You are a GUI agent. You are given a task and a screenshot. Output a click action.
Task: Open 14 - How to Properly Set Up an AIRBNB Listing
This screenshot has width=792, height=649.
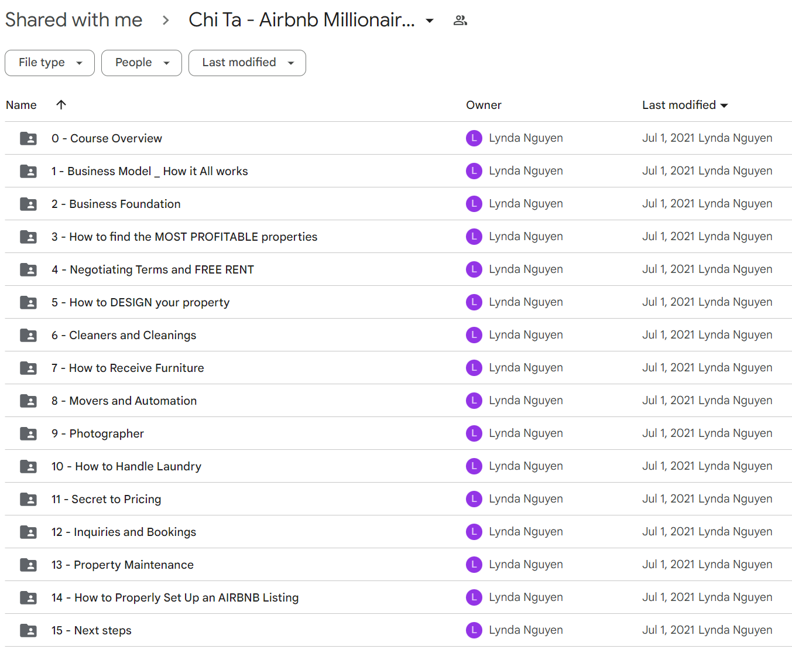175,597
